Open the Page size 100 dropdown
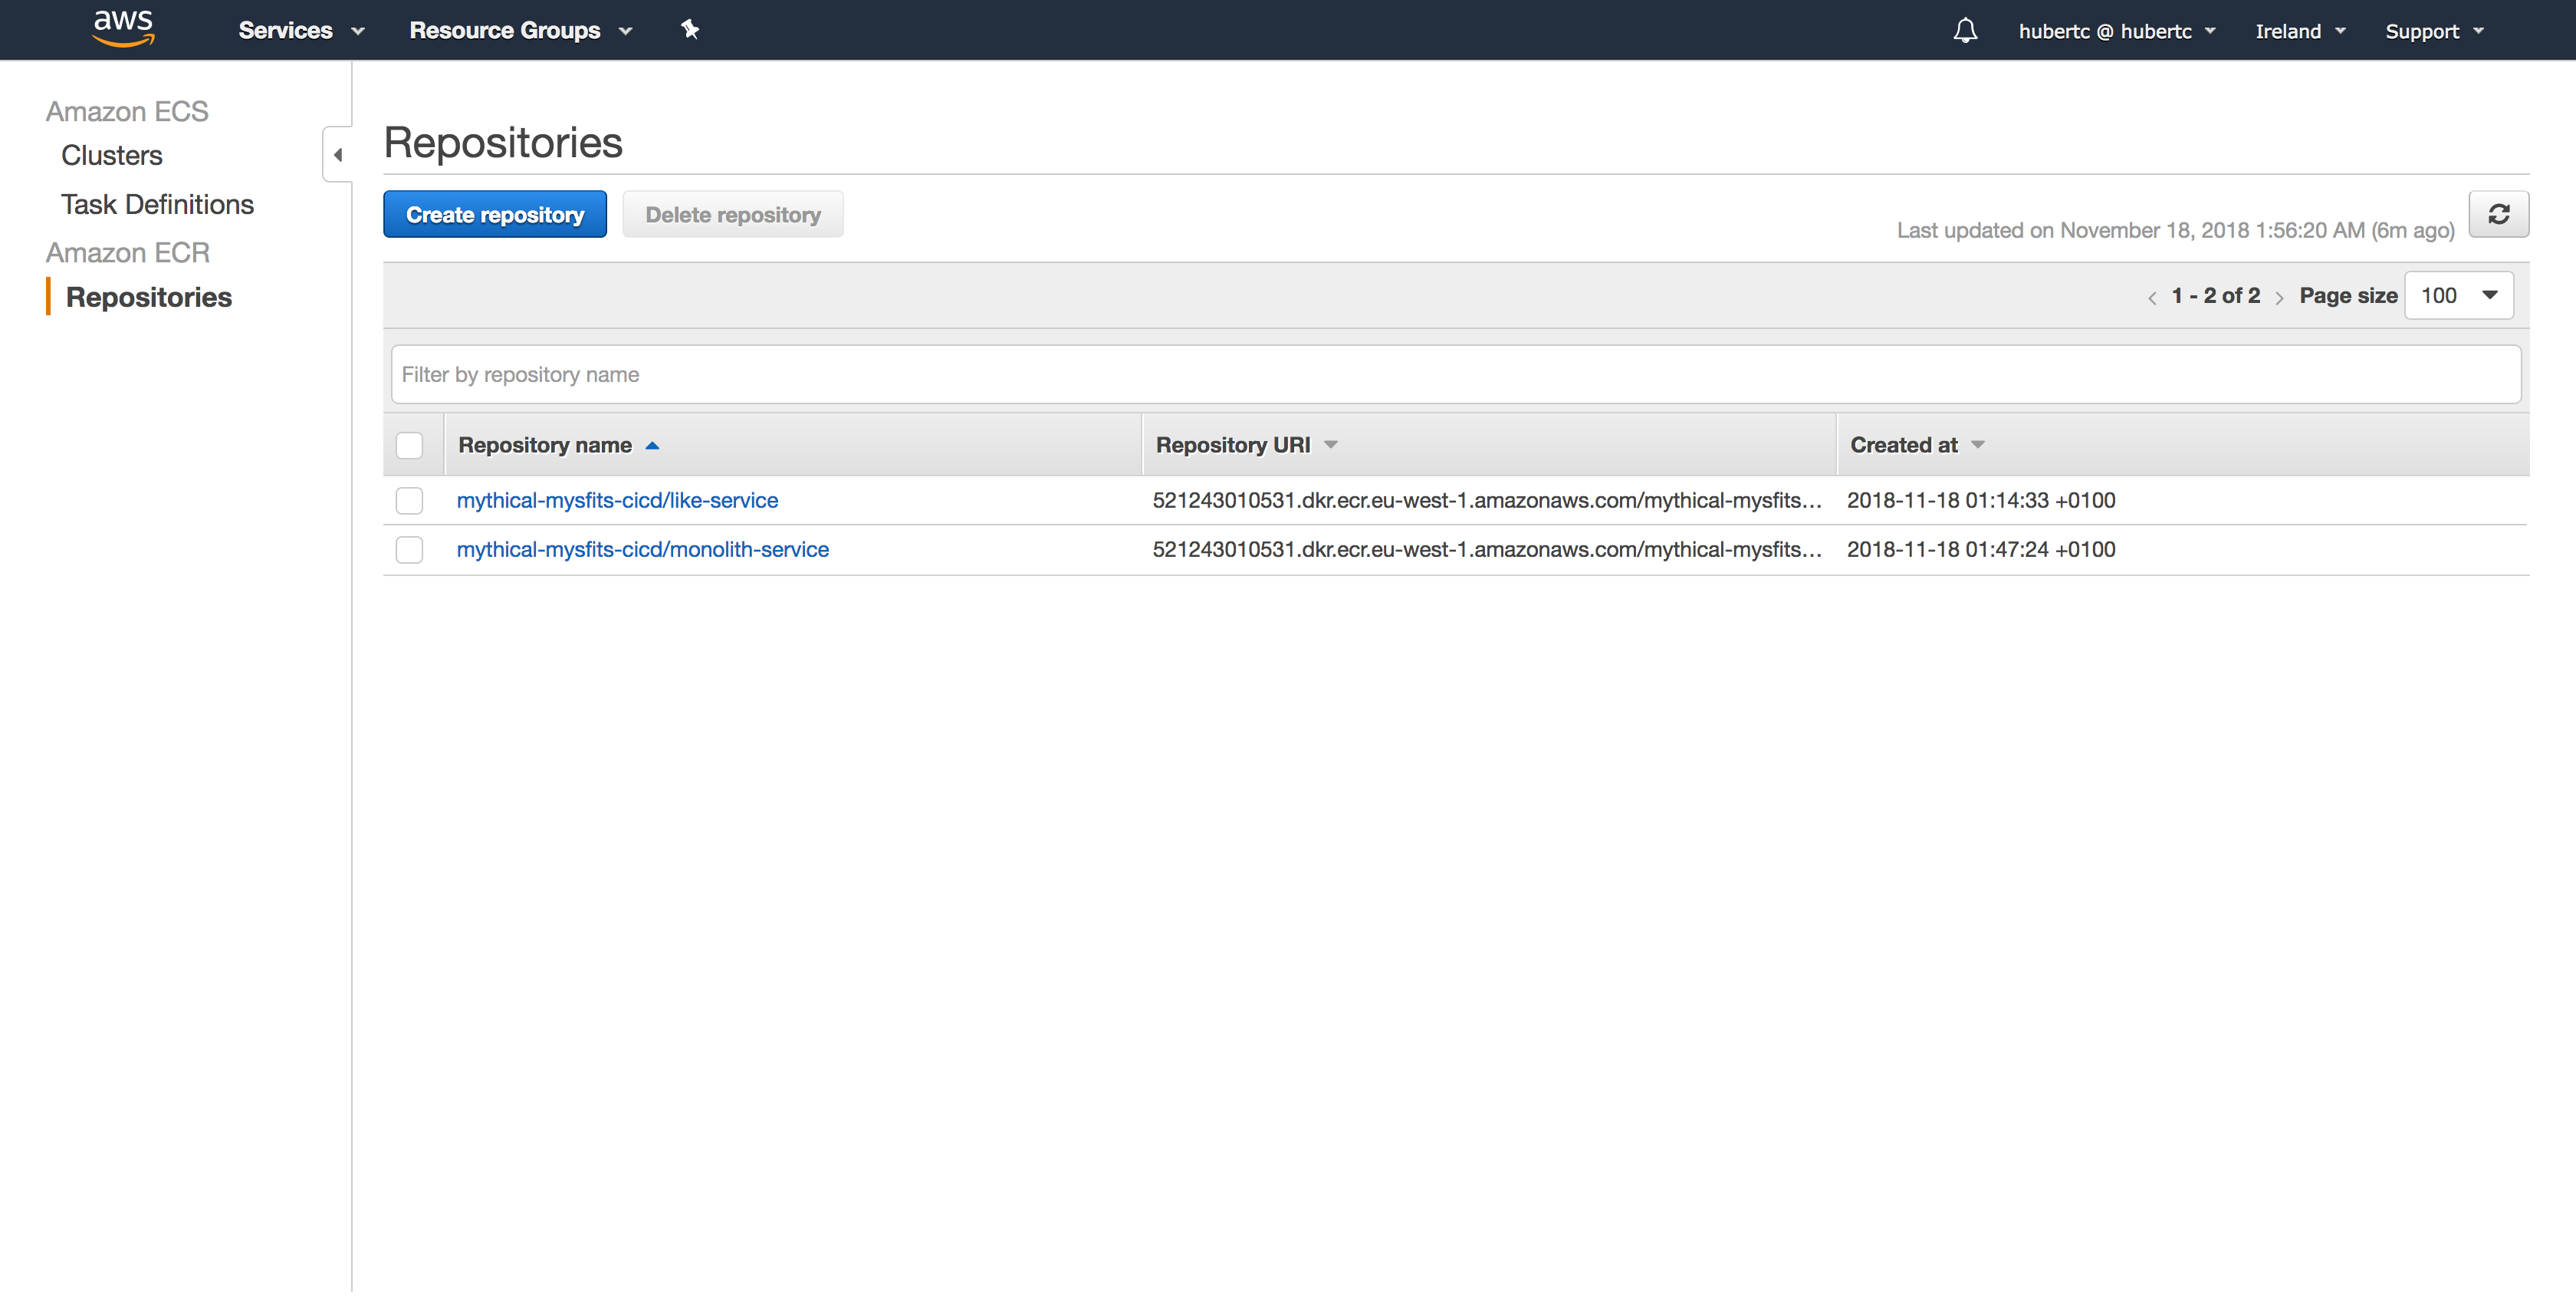This screenshot has width=2576, height=1307. pos(2458,295)
